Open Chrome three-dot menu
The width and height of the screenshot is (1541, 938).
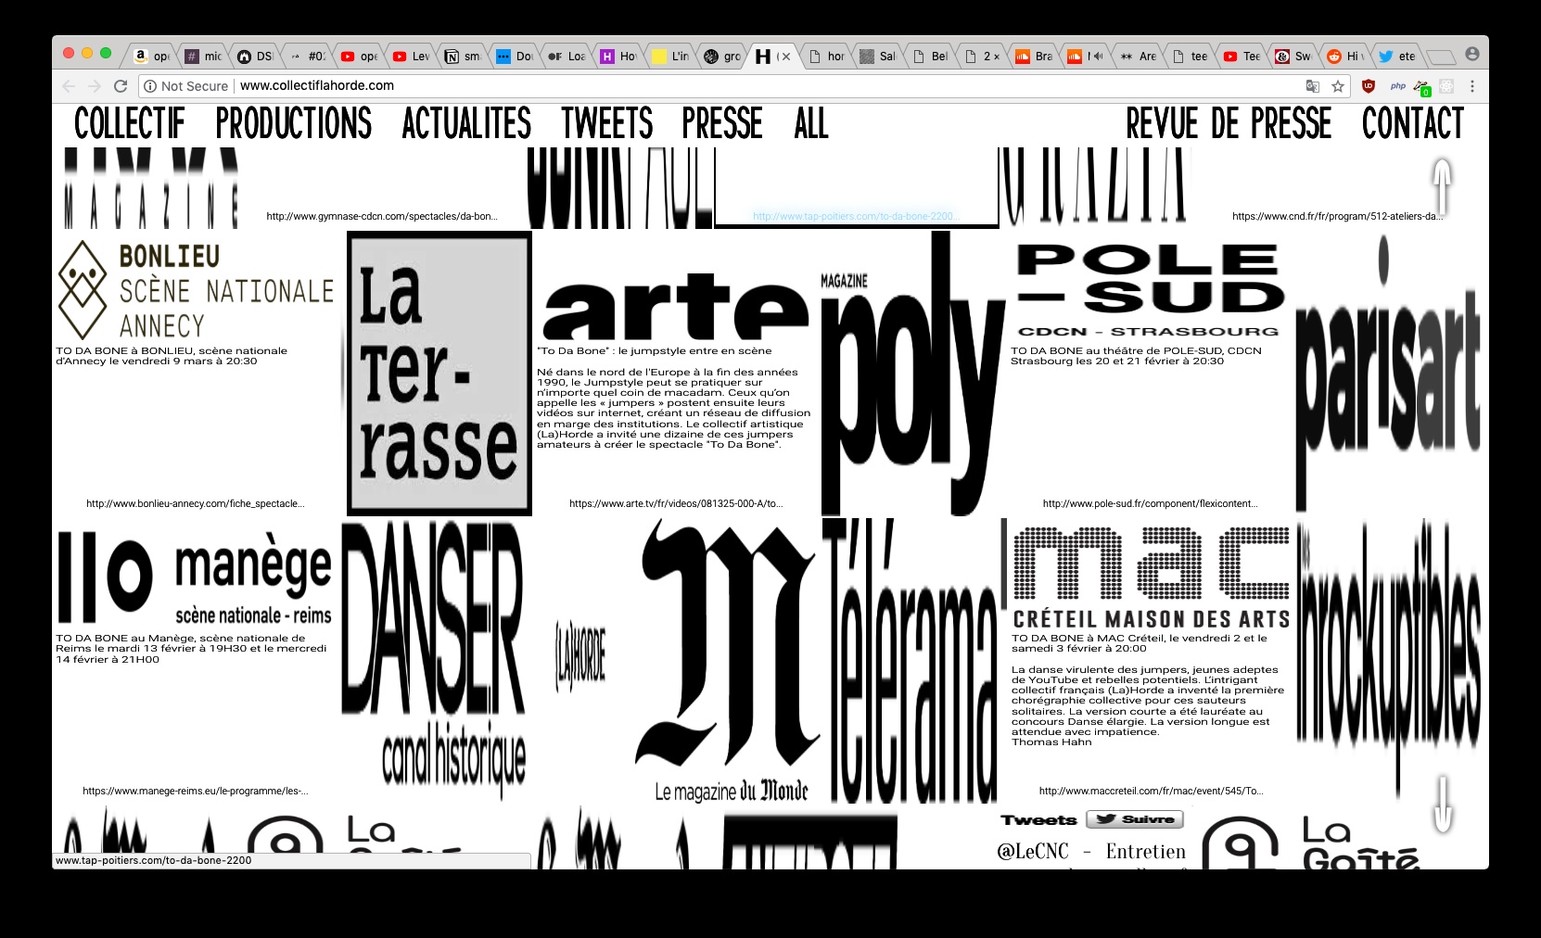pyautogui.click(x=1472, y=86)
